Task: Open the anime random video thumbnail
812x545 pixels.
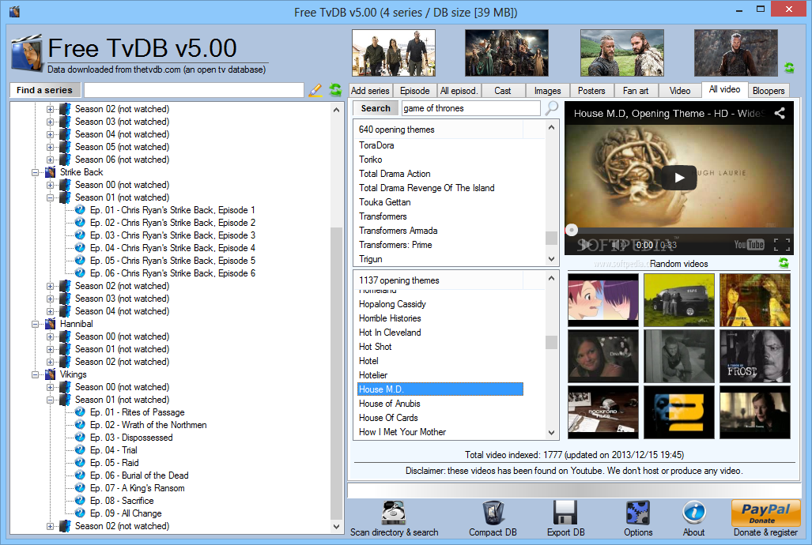Action: tap(603, 300)
